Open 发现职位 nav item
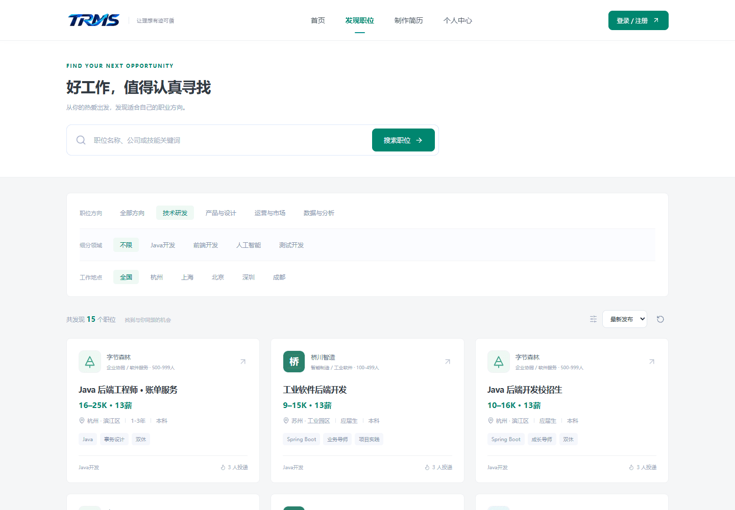This screenshot has height=510, width=735. 360,20
